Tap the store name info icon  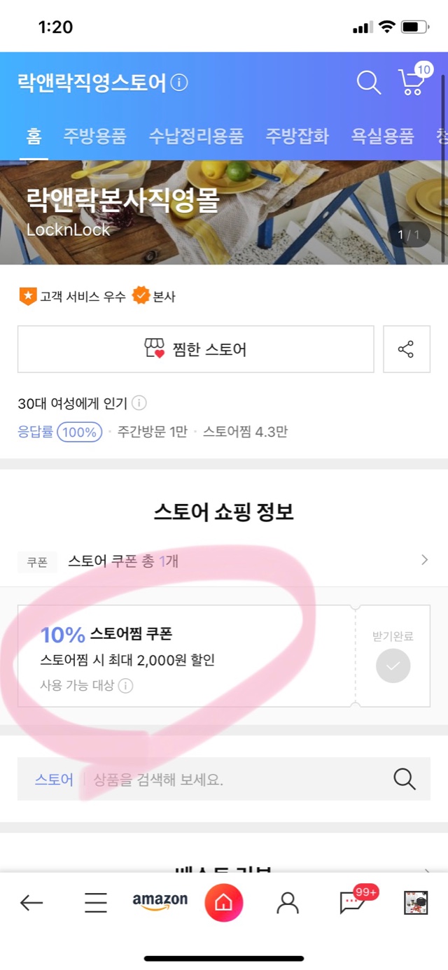(180, 83)
